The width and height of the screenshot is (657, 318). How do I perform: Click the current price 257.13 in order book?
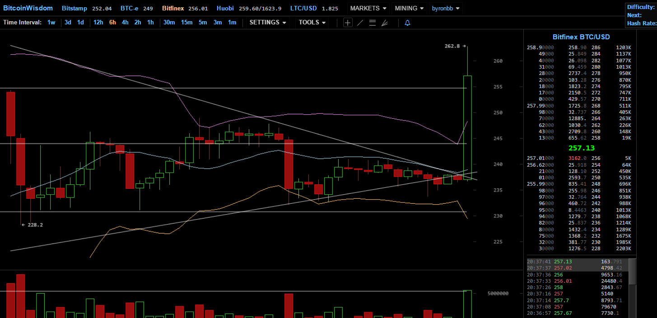click(x=581, y=148)
